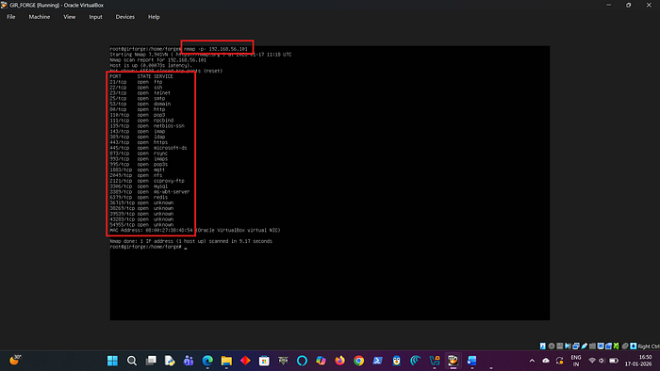Open the Machine menu
660x371 pixels.
pyautogui.click(x=40, y=17)
